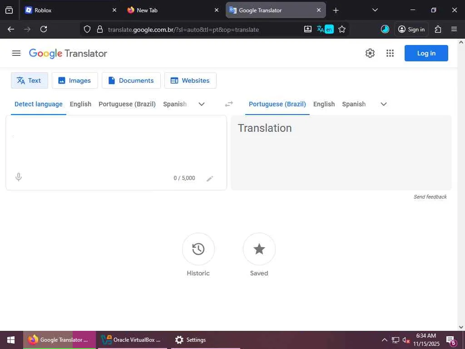Screen dimensions: 465x349
Task: Bookmark this page with star
Action: [342, 29]
